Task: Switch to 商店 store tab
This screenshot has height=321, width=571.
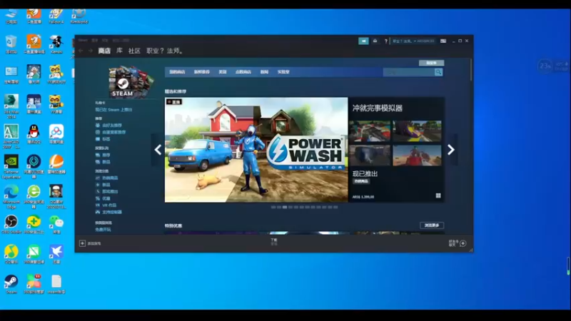Action: 104,51
